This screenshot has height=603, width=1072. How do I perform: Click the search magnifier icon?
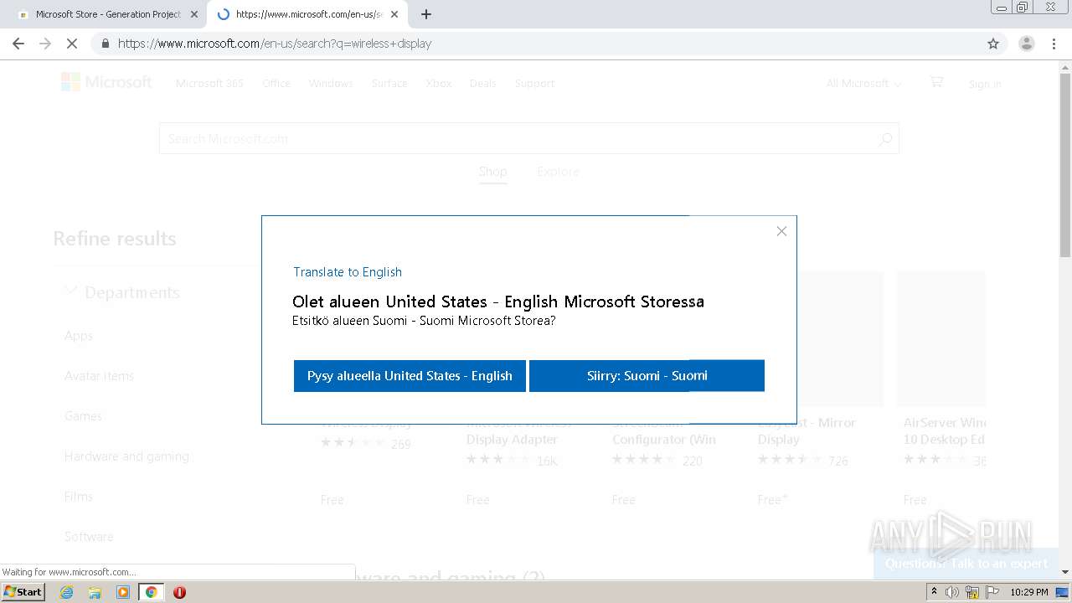pyautogui.click(x=885, y=139)
